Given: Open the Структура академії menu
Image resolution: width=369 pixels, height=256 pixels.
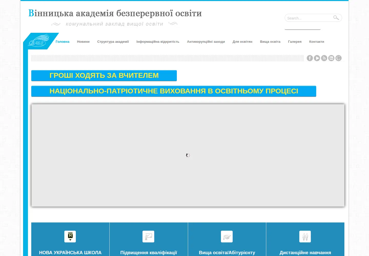Looking at the screenshot, I should click(x=113, y=41).
